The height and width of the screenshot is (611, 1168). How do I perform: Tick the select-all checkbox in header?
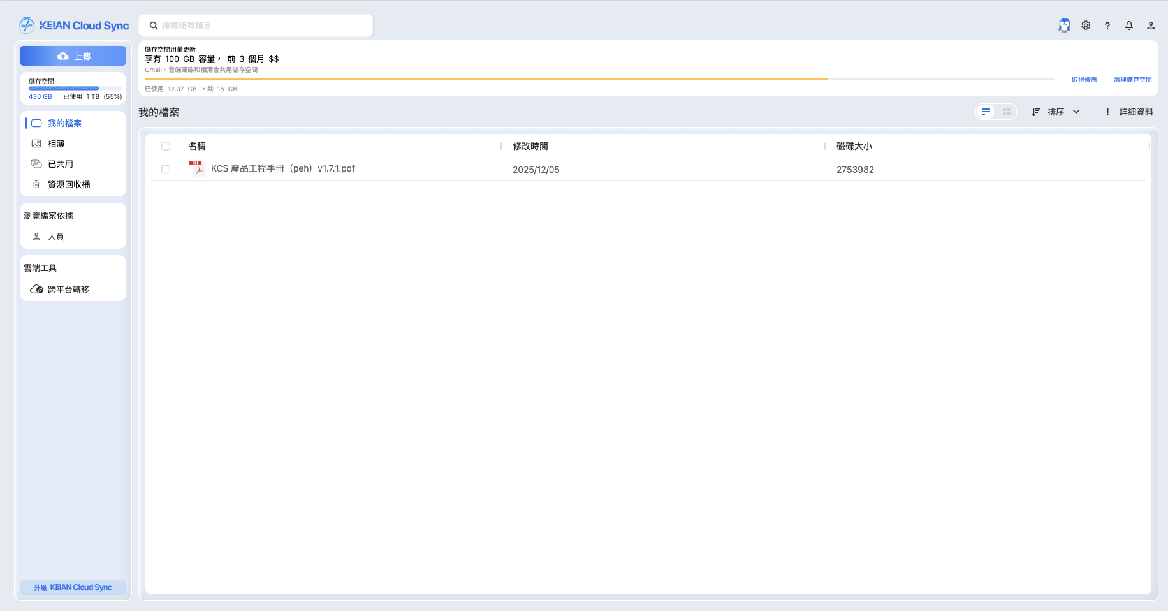click(x=166, y=146)
